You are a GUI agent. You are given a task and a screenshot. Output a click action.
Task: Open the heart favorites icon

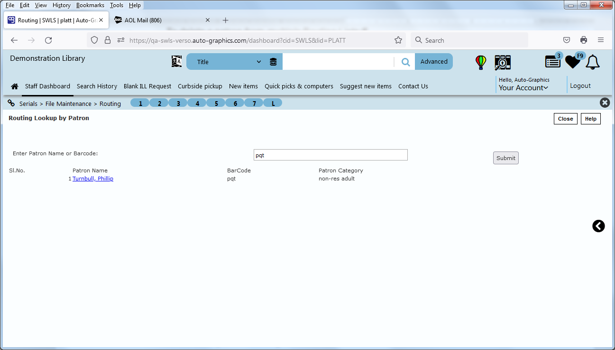[x=573, y=61]
